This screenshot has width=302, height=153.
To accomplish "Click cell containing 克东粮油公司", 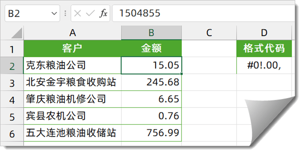I will (x=73, y=65).
